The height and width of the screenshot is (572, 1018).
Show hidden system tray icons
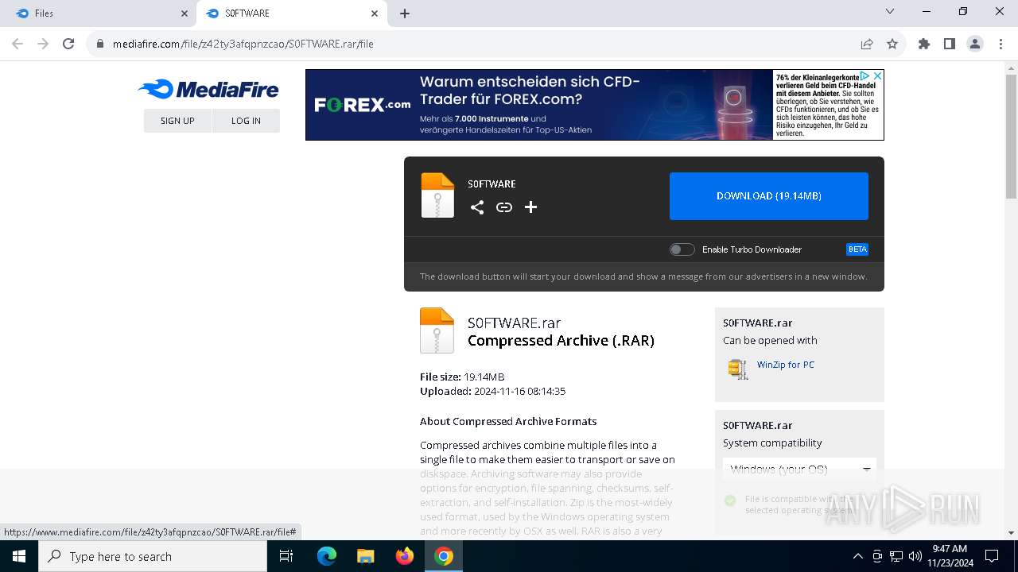click(x=857, y=556)
